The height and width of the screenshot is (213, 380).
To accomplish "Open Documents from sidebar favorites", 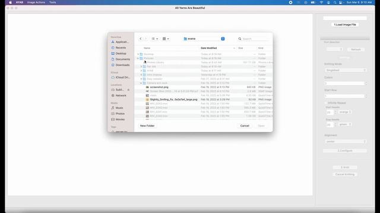I will [x=121, y=59].
